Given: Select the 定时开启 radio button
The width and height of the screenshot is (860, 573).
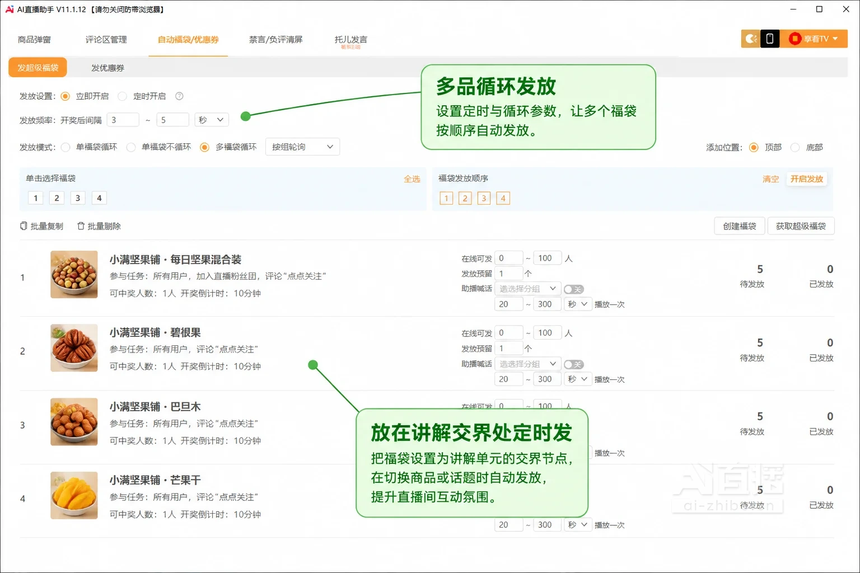Looking at the screenshot, I should [123, 96].
